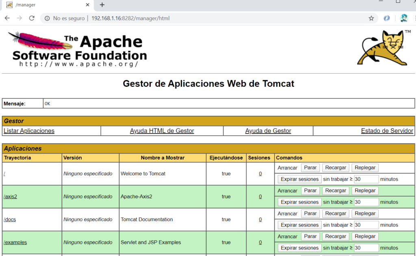Click Recargar for Apache-Axis2
The image size is (416, 256).
[336, 191]
